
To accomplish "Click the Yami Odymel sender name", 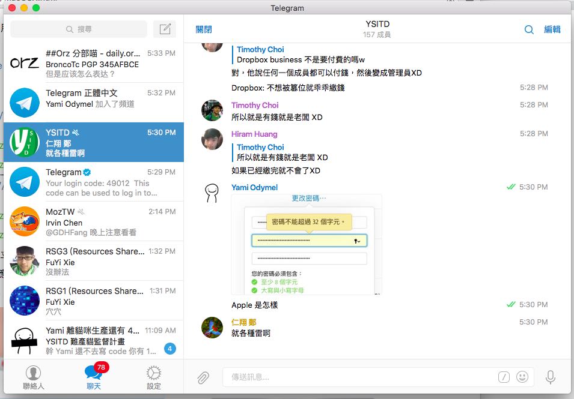I will (x=254, y=187).
